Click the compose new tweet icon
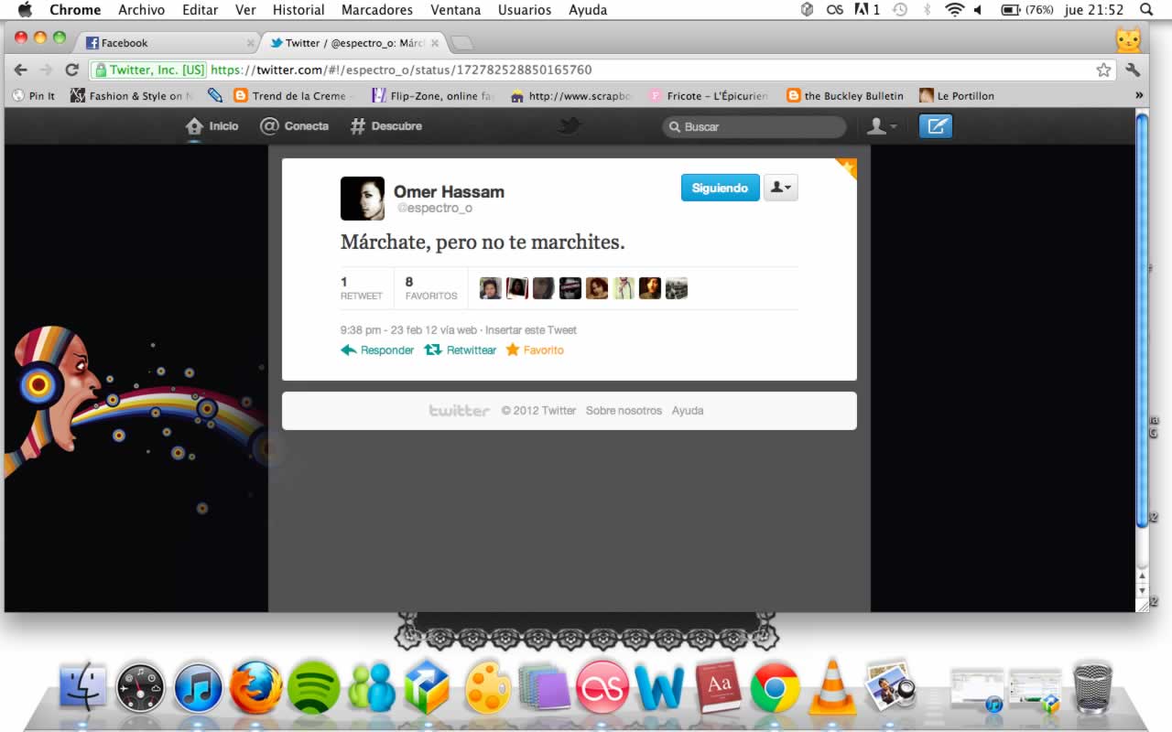 (x=935, y=126)
